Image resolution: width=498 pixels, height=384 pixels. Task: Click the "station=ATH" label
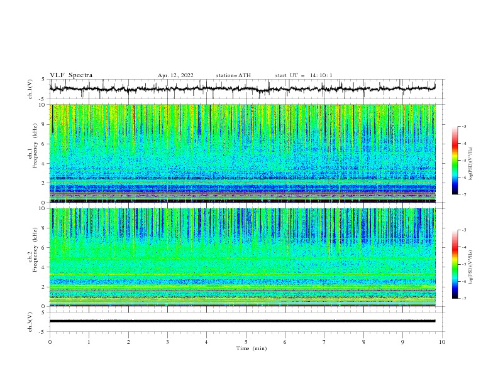point(233,75)
